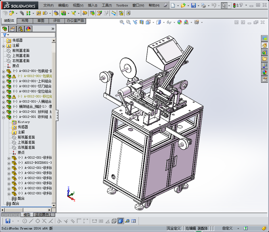Select the 运动算例1 tab
269x232 pixels.
click(x=43, y=215)
